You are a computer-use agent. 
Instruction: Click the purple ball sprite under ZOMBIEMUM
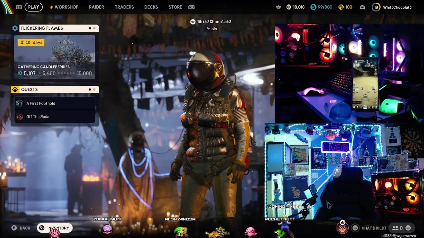coord(107,229)
